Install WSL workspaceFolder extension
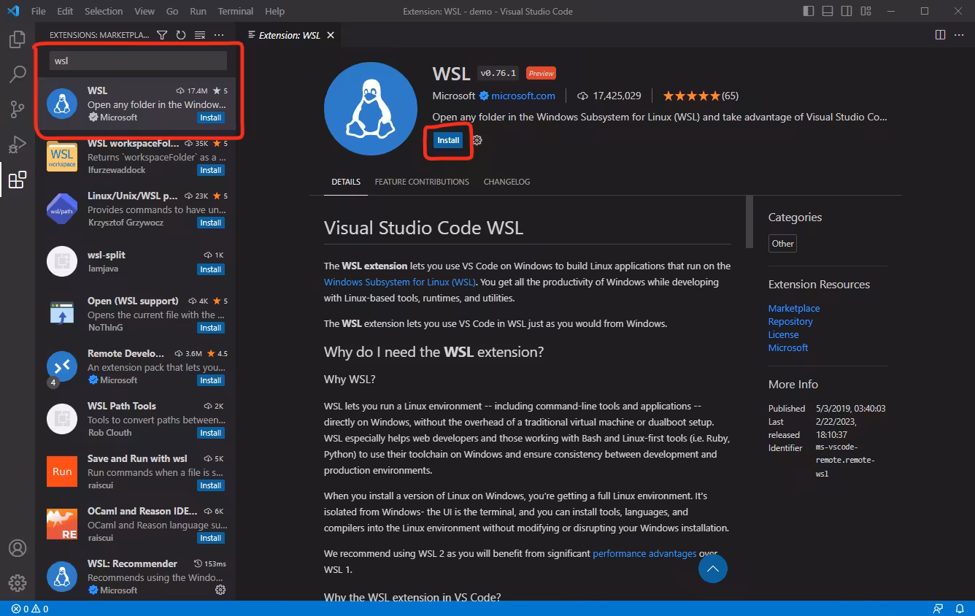Screen dimensions: 975x616 tap(211, 170)
